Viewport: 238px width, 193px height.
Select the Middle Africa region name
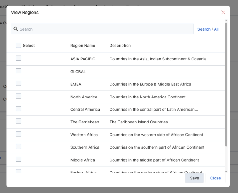(83, 160)
